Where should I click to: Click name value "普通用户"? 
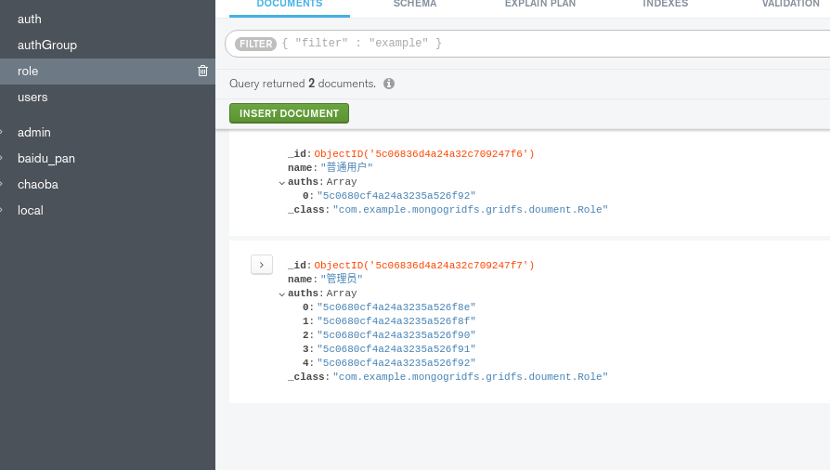click(346, 167)
